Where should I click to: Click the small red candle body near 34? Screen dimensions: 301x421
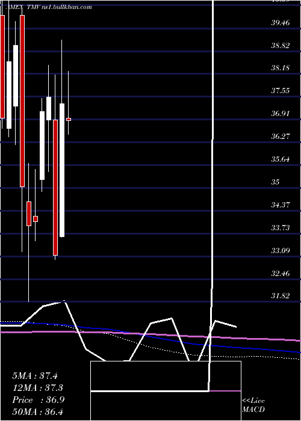pos(36,219)
